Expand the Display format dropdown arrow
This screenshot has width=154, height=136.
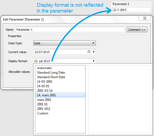pyautogui.click(x=93, y=61)
